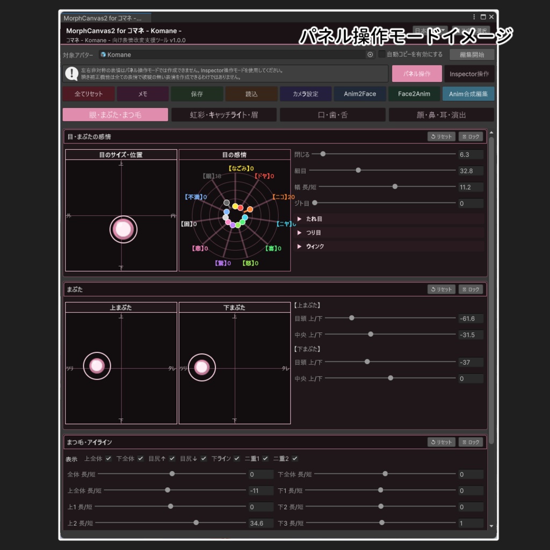Click the Komane avatar cube icon
Image resolution: width=550 pixels, height=550 pixels.
pyautogui.click(x=103, y=55)
